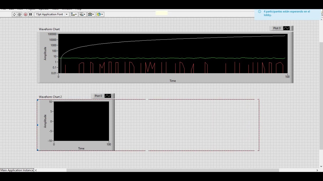Open the Align Objects menu
The image size is (323, 181).
coord(74,14)
